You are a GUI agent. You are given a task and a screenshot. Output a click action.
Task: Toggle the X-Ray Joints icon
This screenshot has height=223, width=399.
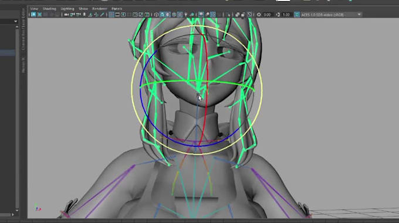(249, 15)
